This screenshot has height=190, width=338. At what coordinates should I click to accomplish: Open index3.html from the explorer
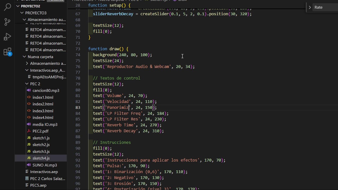pos(43,111)
